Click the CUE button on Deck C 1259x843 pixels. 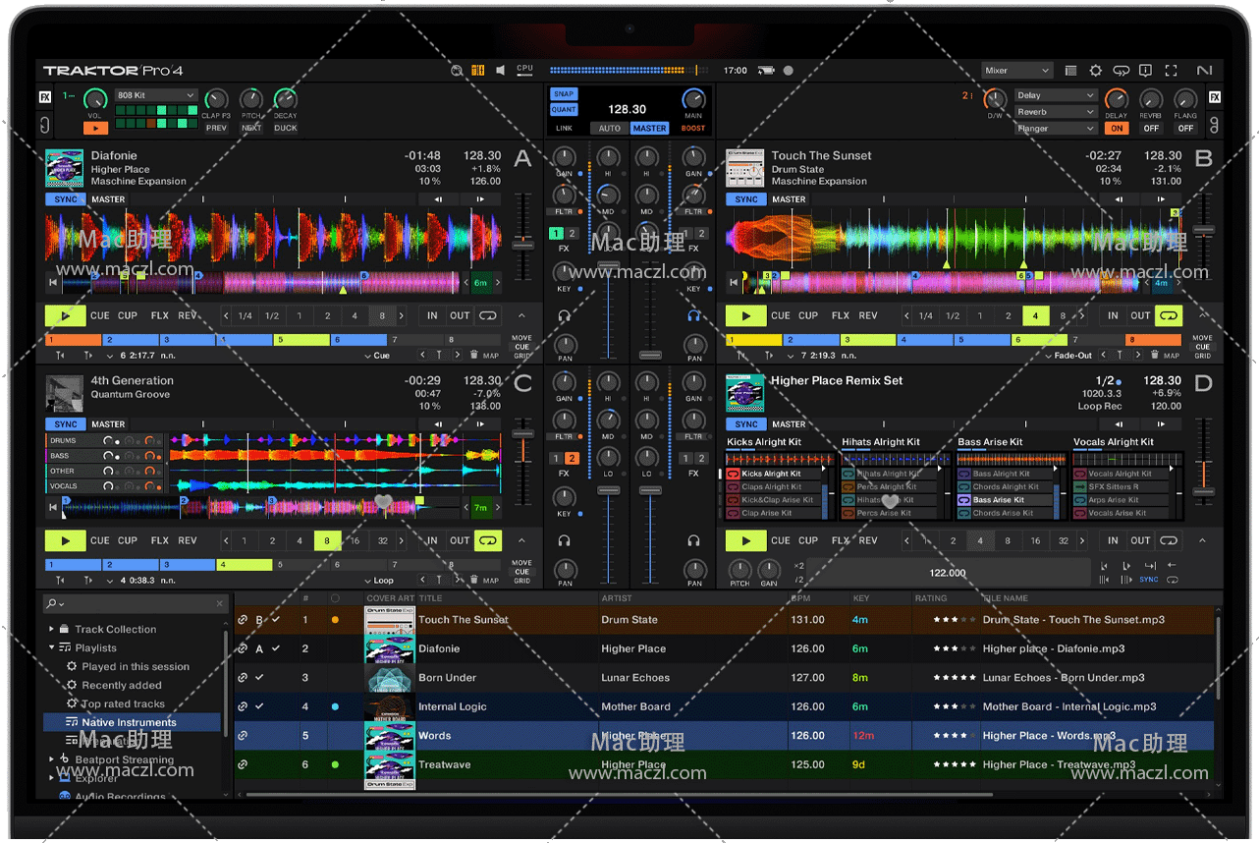tap(100, 540)
